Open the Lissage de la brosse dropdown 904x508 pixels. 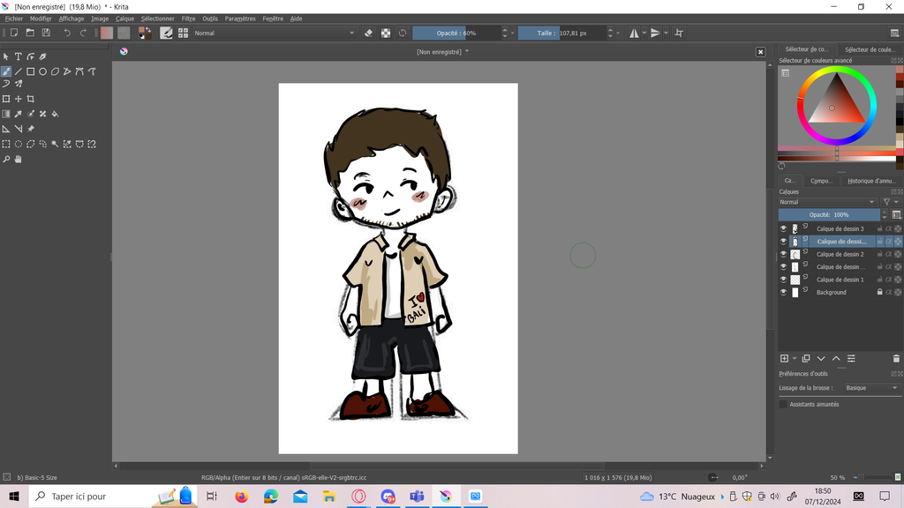point(870,388)
